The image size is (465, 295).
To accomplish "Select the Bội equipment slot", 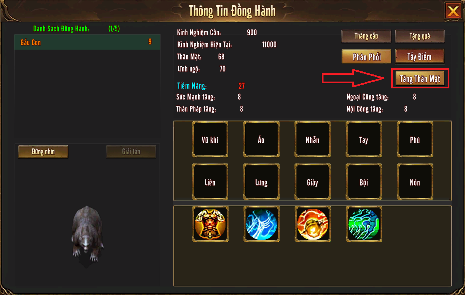I will point(364,182).
